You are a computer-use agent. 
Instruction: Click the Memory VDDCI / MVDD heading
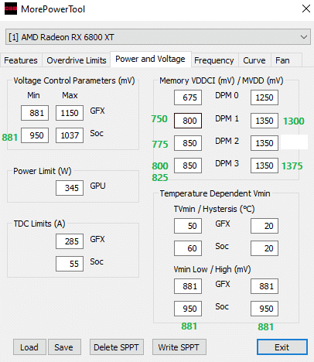[221, 80]
